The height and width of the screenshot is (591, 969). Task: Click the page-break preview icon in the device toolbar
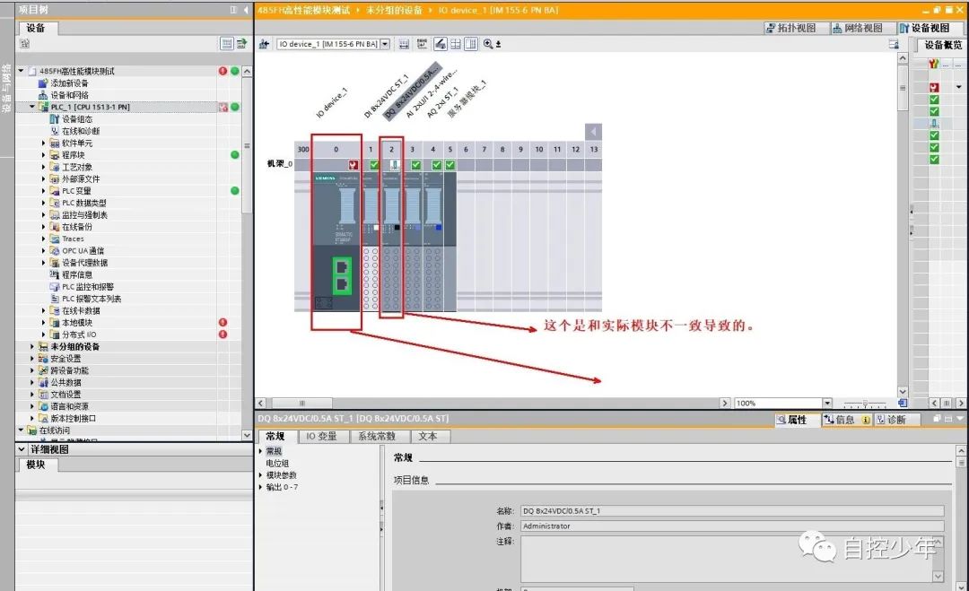(x=421, y=44)
